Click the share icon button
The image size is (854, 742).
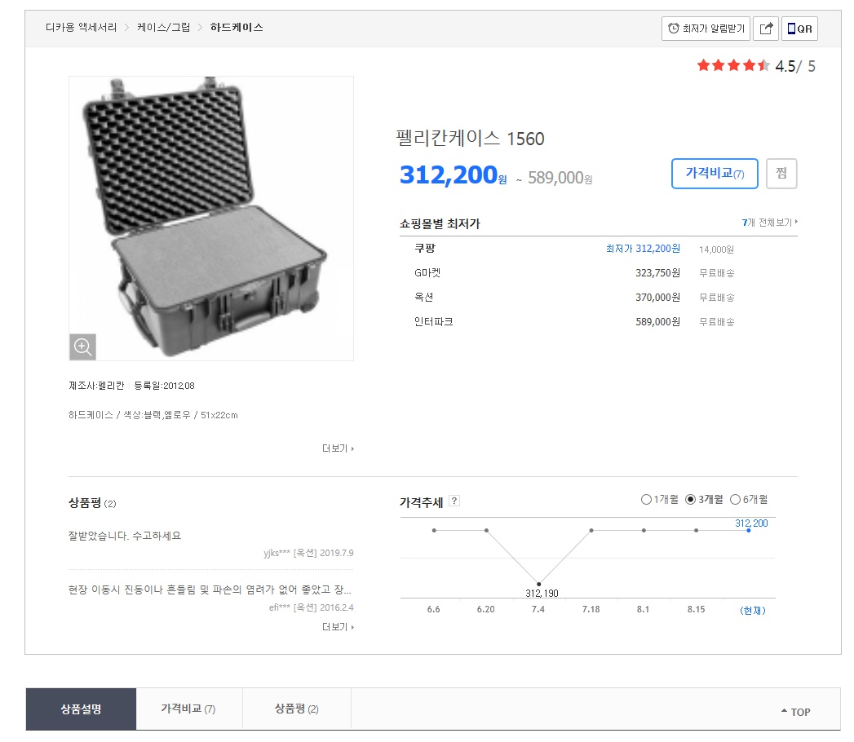(x=766, y=29)
